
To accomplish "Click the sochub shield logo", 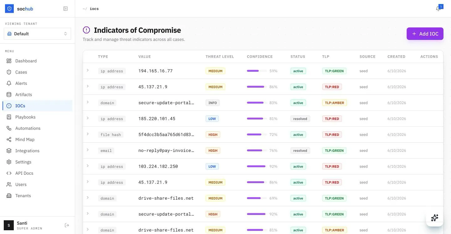I will tap(9, 9).
